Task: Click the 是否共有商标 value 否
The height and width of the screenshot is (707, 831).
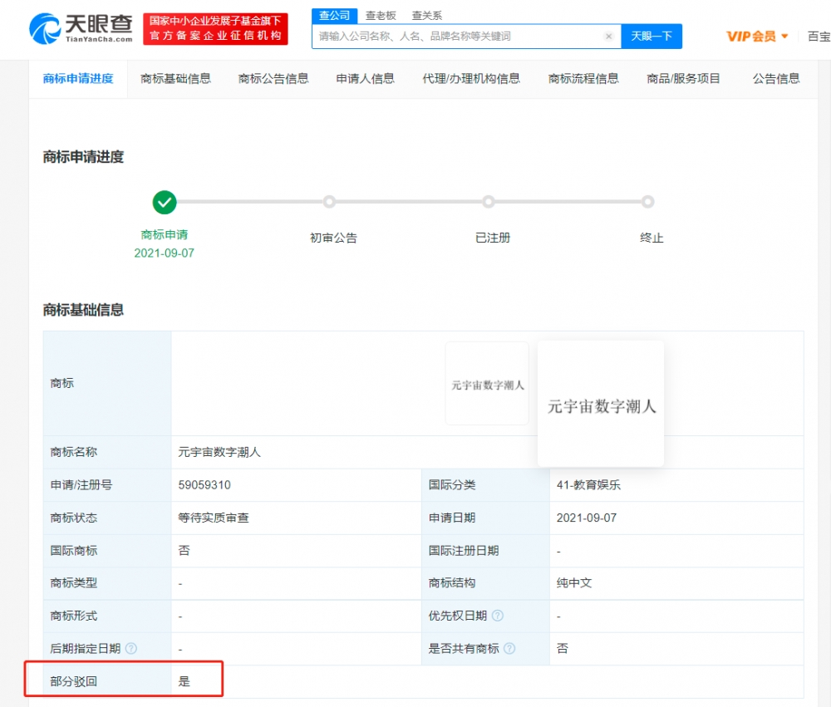Action: coord(563,648)
